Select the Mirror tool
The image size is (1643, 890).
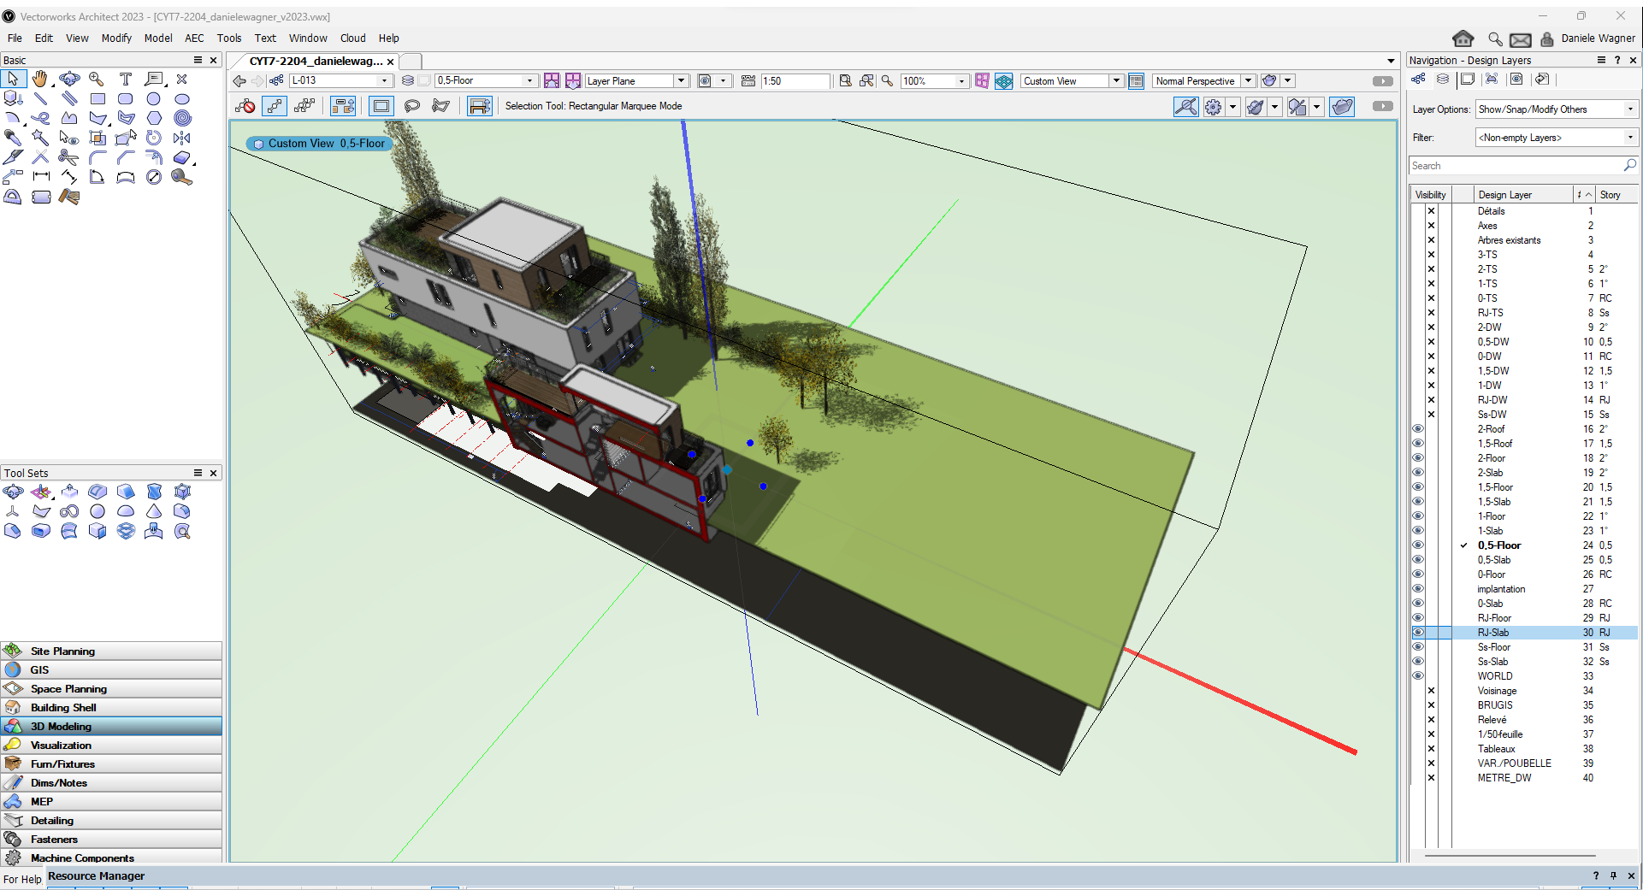(182, 138)
